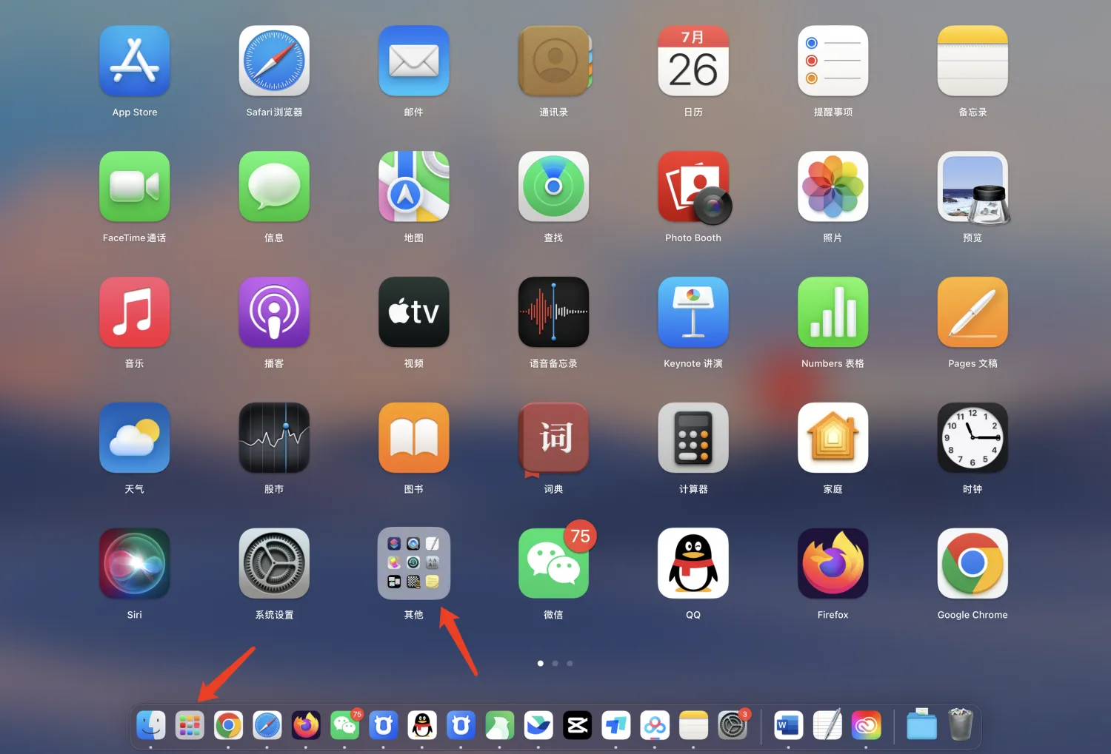Open 微信 WeChat in the Launchpad grid
The width and height of the screenshot is (1111, 754).
(x=553, y=563)
